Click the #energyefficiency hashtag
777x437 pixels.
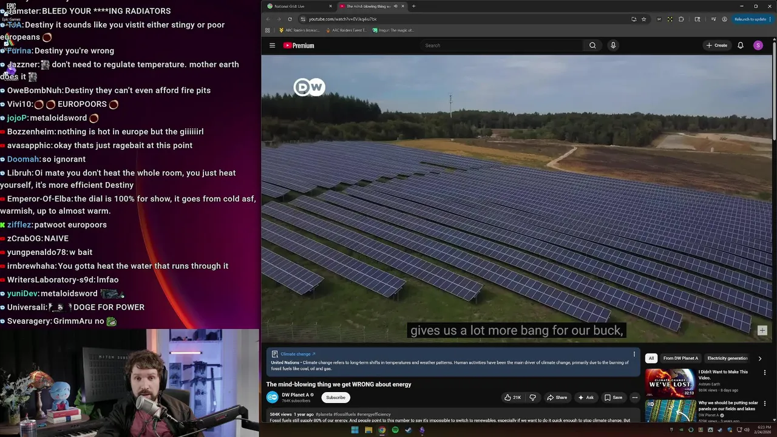(x=373, y=415)
